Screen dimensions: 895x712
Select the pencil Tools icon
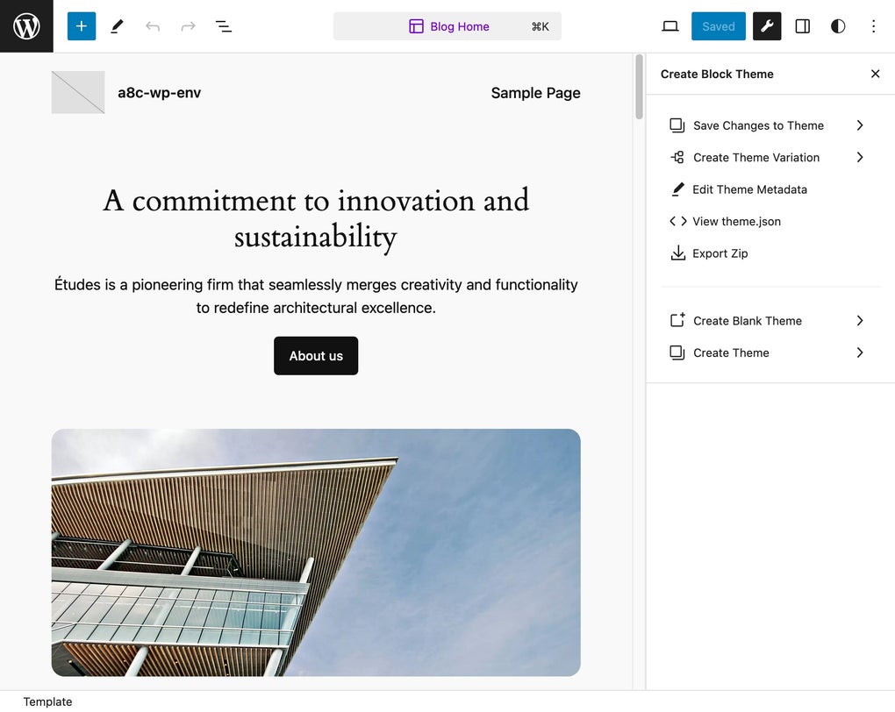coord(117,26)
